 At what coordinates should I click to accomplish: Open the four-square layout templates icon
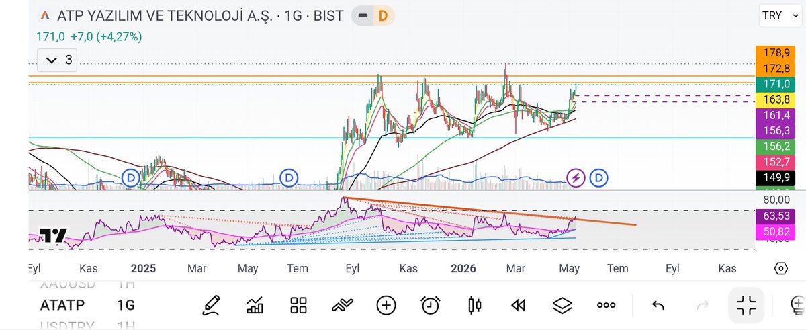click(298, 305)
